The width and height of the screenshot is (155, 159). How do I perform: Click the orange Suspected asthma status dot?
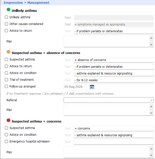pos(9,52)
